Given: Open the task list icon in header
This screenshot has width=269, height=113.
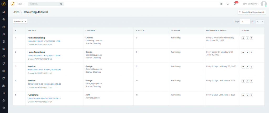Looking at the screenshot, I should pyautogui.click(x=221, y=4).
